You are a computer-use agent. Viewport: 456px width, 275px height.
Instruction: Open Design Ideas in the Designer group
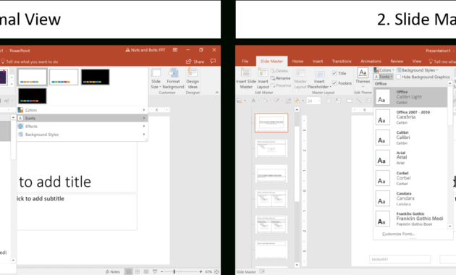tap(193, 78)
